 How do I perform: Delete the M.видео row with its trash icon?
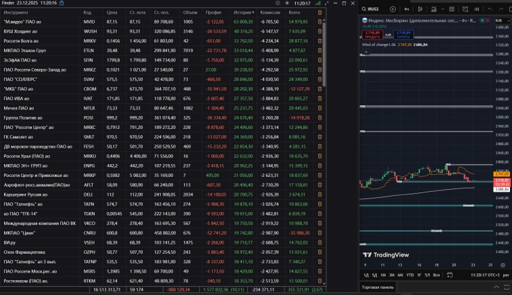[x=319, y=22]
